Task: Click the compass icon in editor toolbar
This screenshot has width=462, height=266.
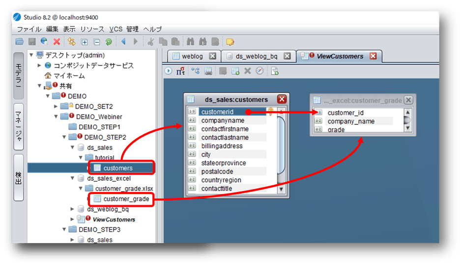Action: click(x=260, y=71)
